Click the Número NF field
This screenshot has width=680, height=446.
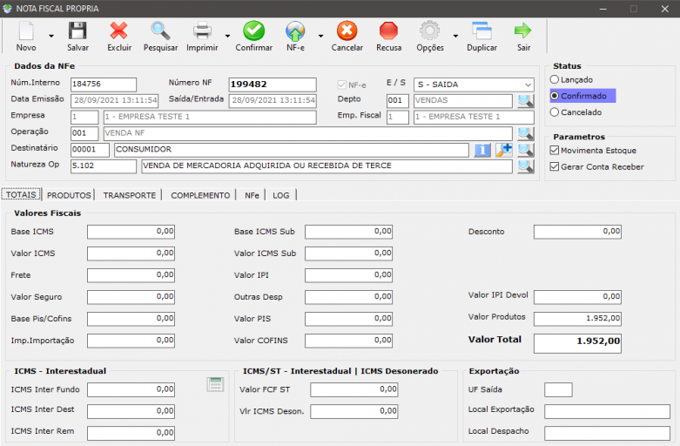(x=273, y=84)
